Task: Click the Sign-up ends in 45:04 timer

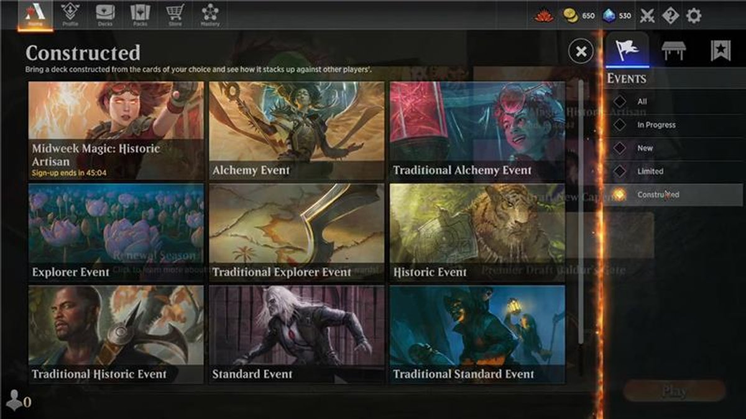Action: [69, 173]
